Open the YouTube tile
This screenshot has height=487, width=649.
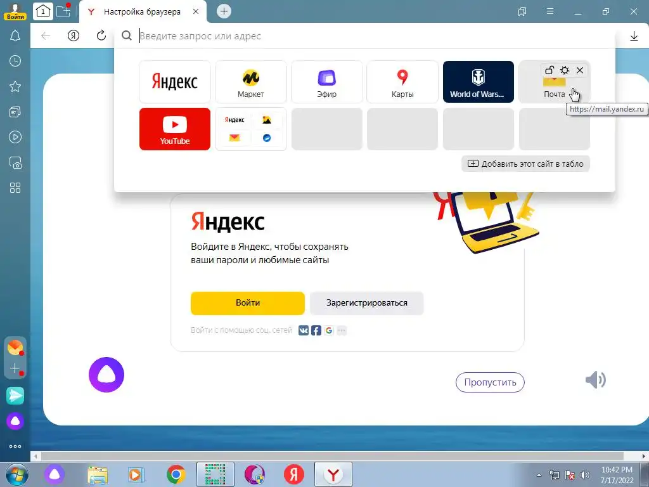click(175, 129)
